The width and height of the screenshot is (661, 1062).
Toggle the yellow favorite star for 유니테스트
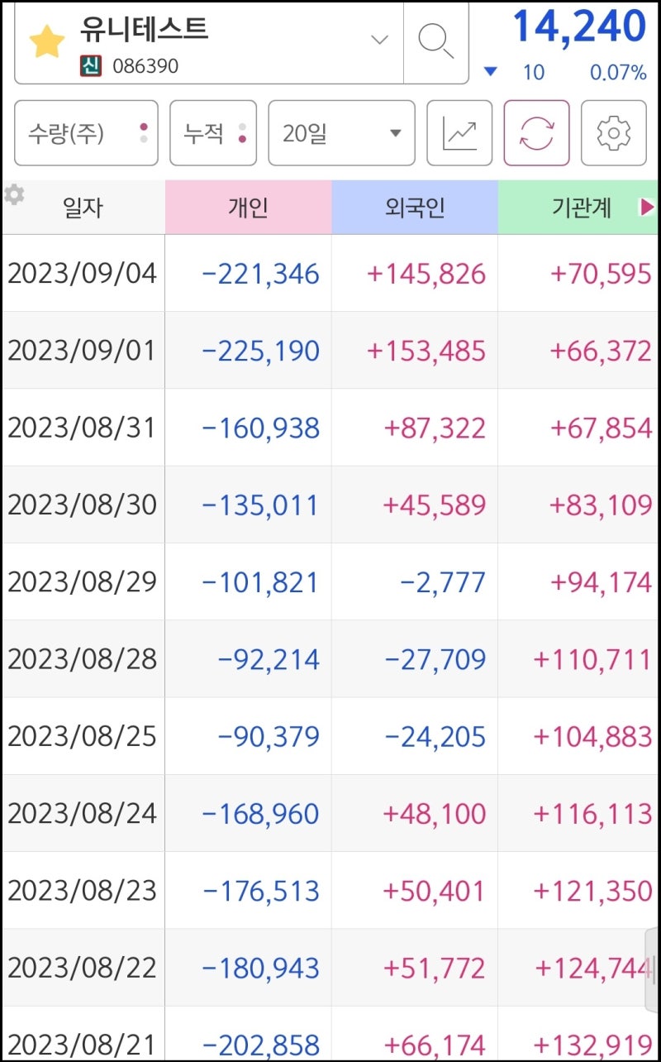point(46,41)
